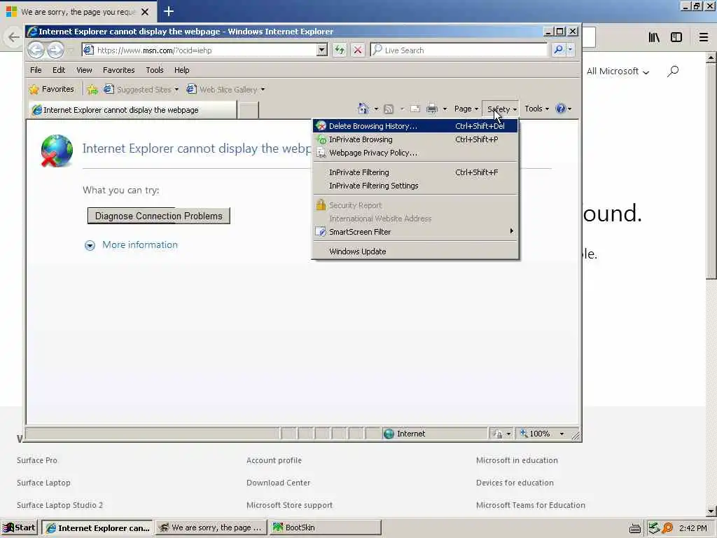The image size is (717, 538).
Task: Click the Refresh button beside the address bar
Action: pyautogui.click(x=340, y=50)
